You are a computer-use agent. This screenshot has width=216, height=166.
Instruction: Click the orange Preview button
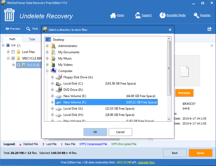tap(184, 93)
